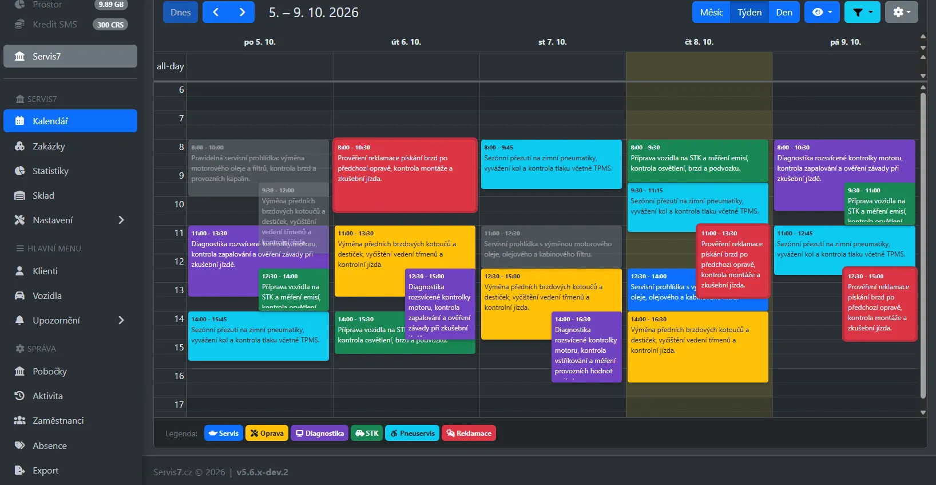Viewport: 936px width, 485px height.
Task: Open the filter funnel dropdown
Action: [862, 12]
